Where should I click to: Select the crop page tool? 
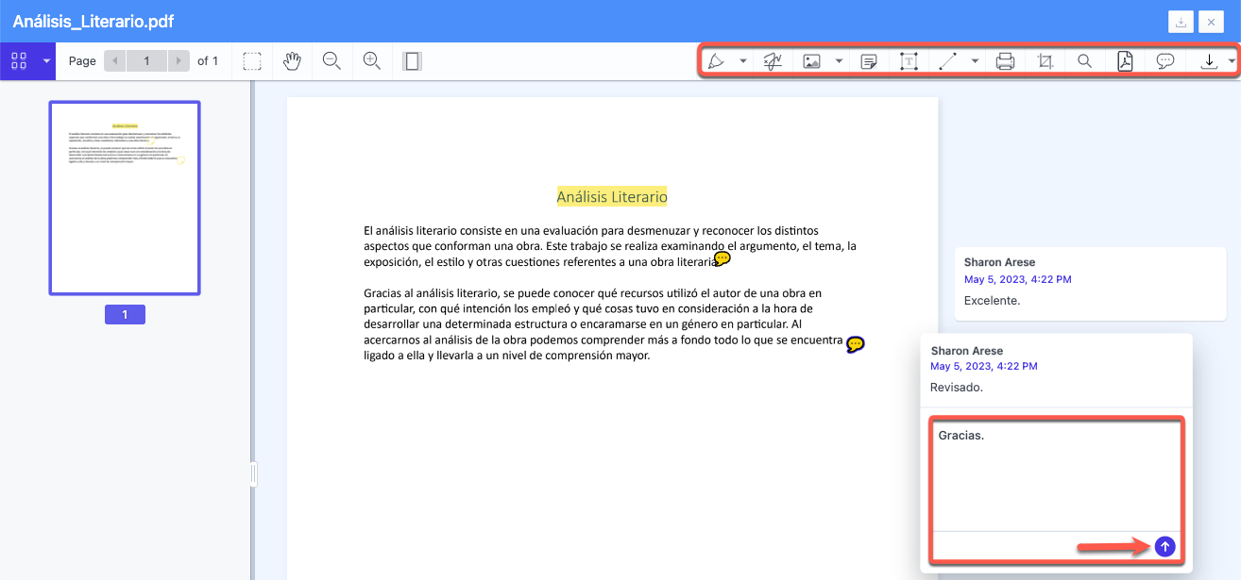point(1045,61)
